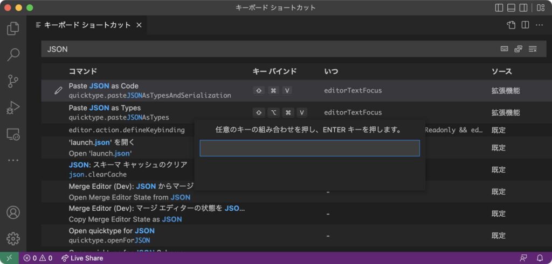Open the Explorer view in activity bar
The width and height of the screenshot is (552, 264).
click(x=13, y=28)
